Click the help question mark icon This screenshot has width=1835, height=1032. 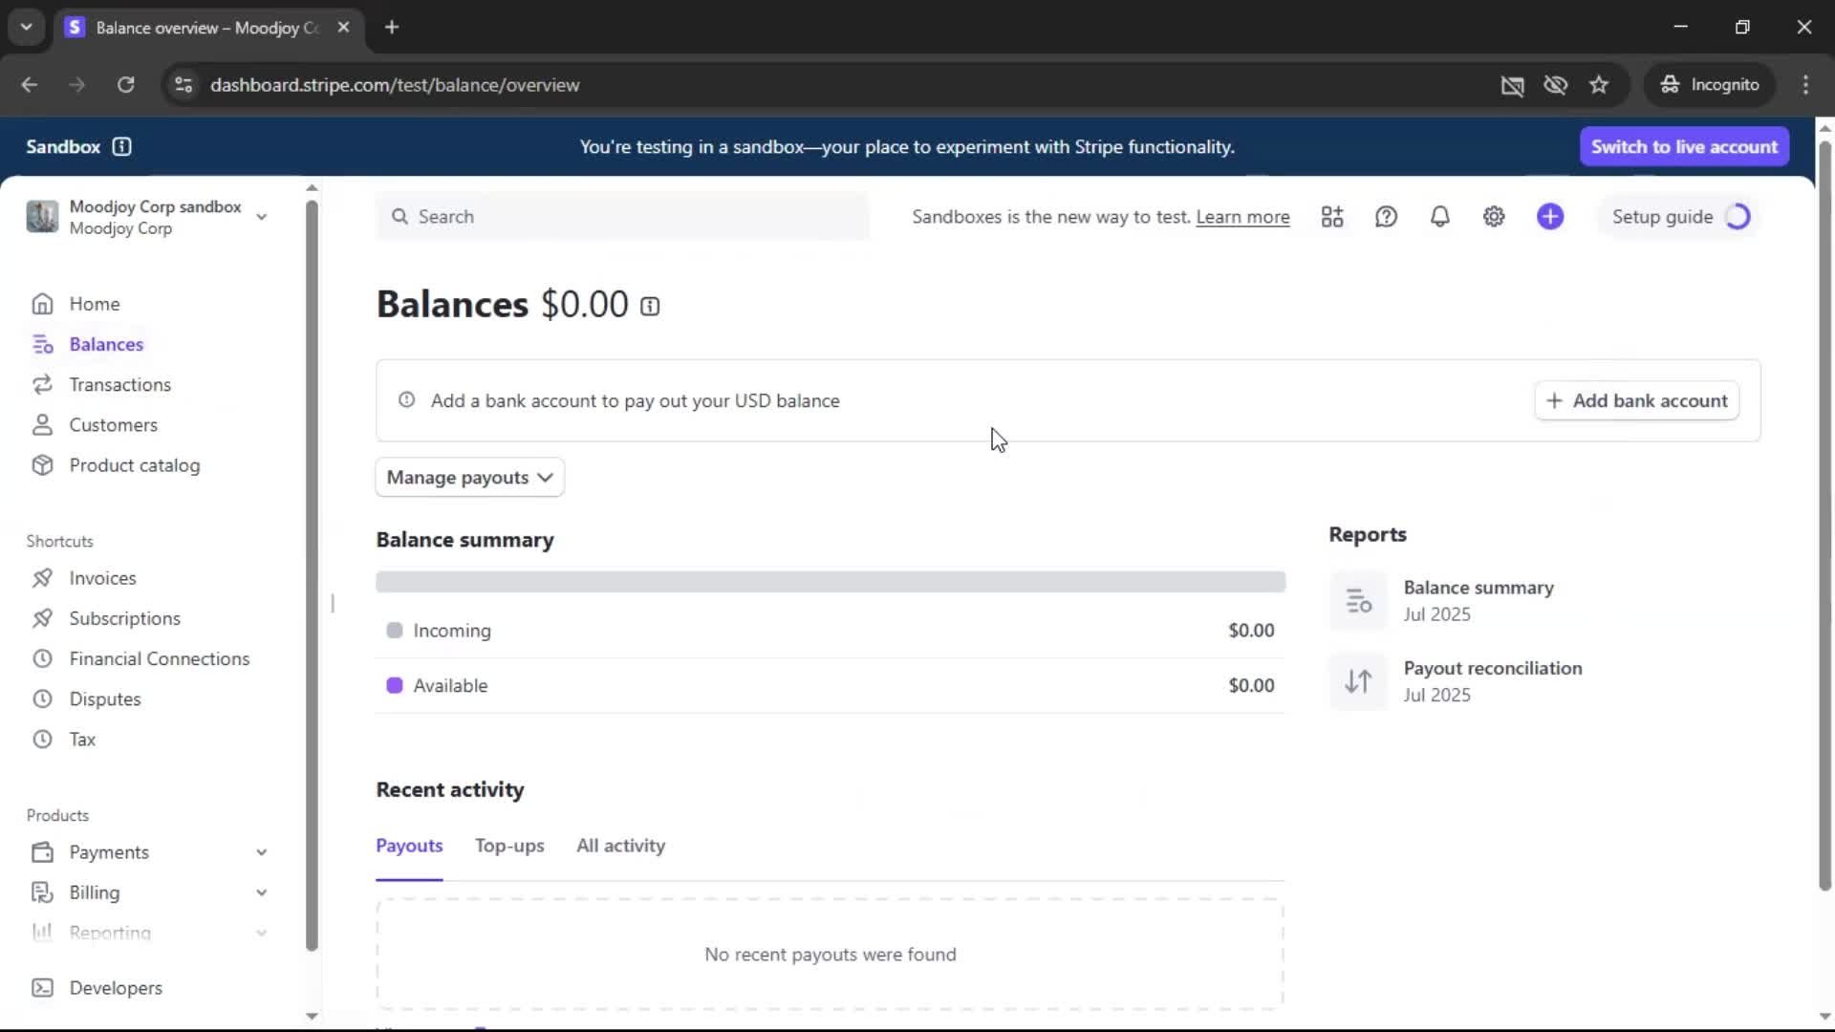1386,217
